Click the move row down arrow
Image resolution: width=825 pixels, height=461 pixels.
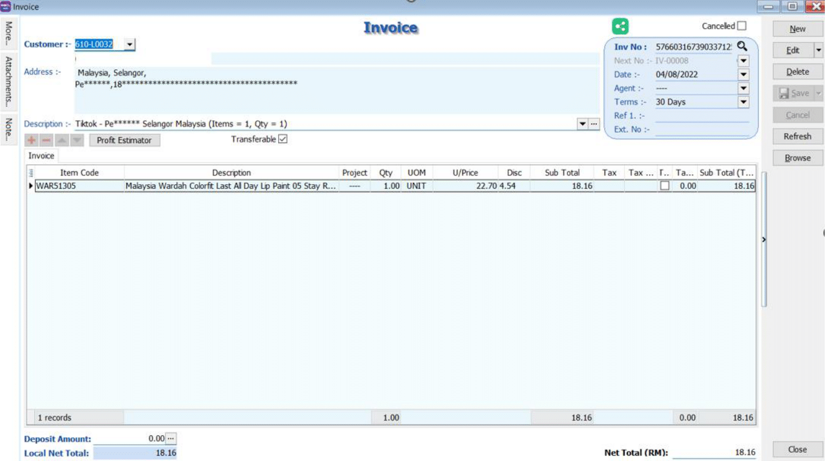77,140
